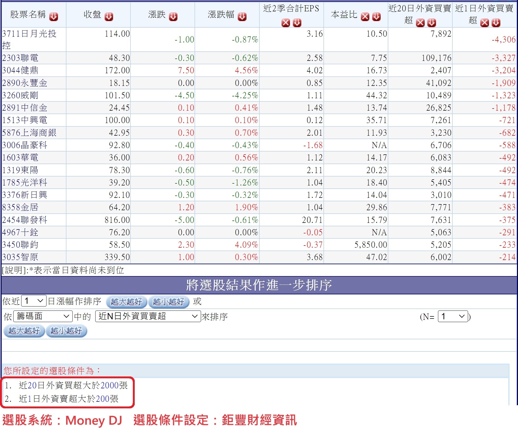Select the 5,850.00 P/E ratio value
The height and width of the screenshot is (436, 518).
(x=371, y=245)
